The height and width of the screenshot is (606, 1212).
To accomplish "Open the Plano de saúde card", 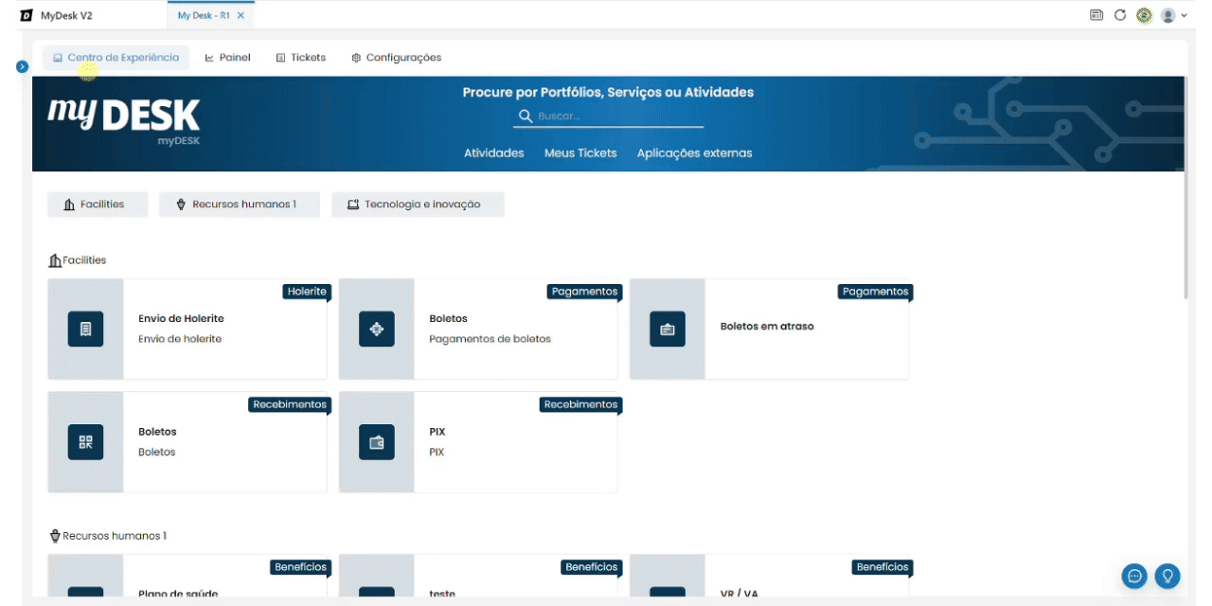I will tap(187, 578).
